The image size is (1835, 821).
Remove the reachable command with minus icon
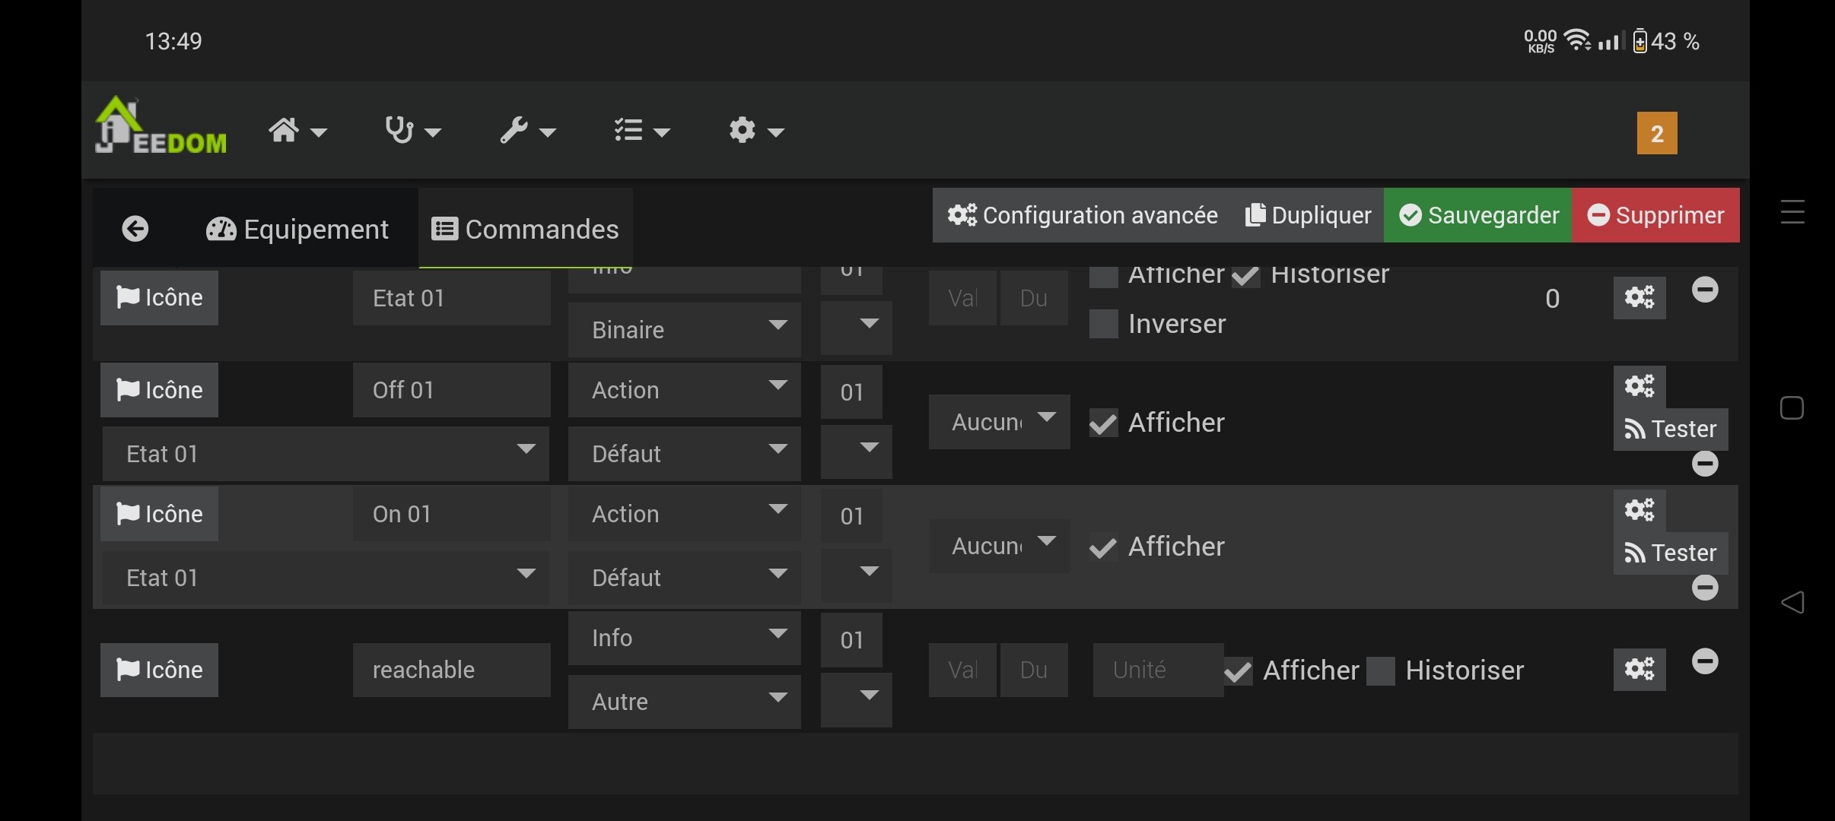[1704, 661]
